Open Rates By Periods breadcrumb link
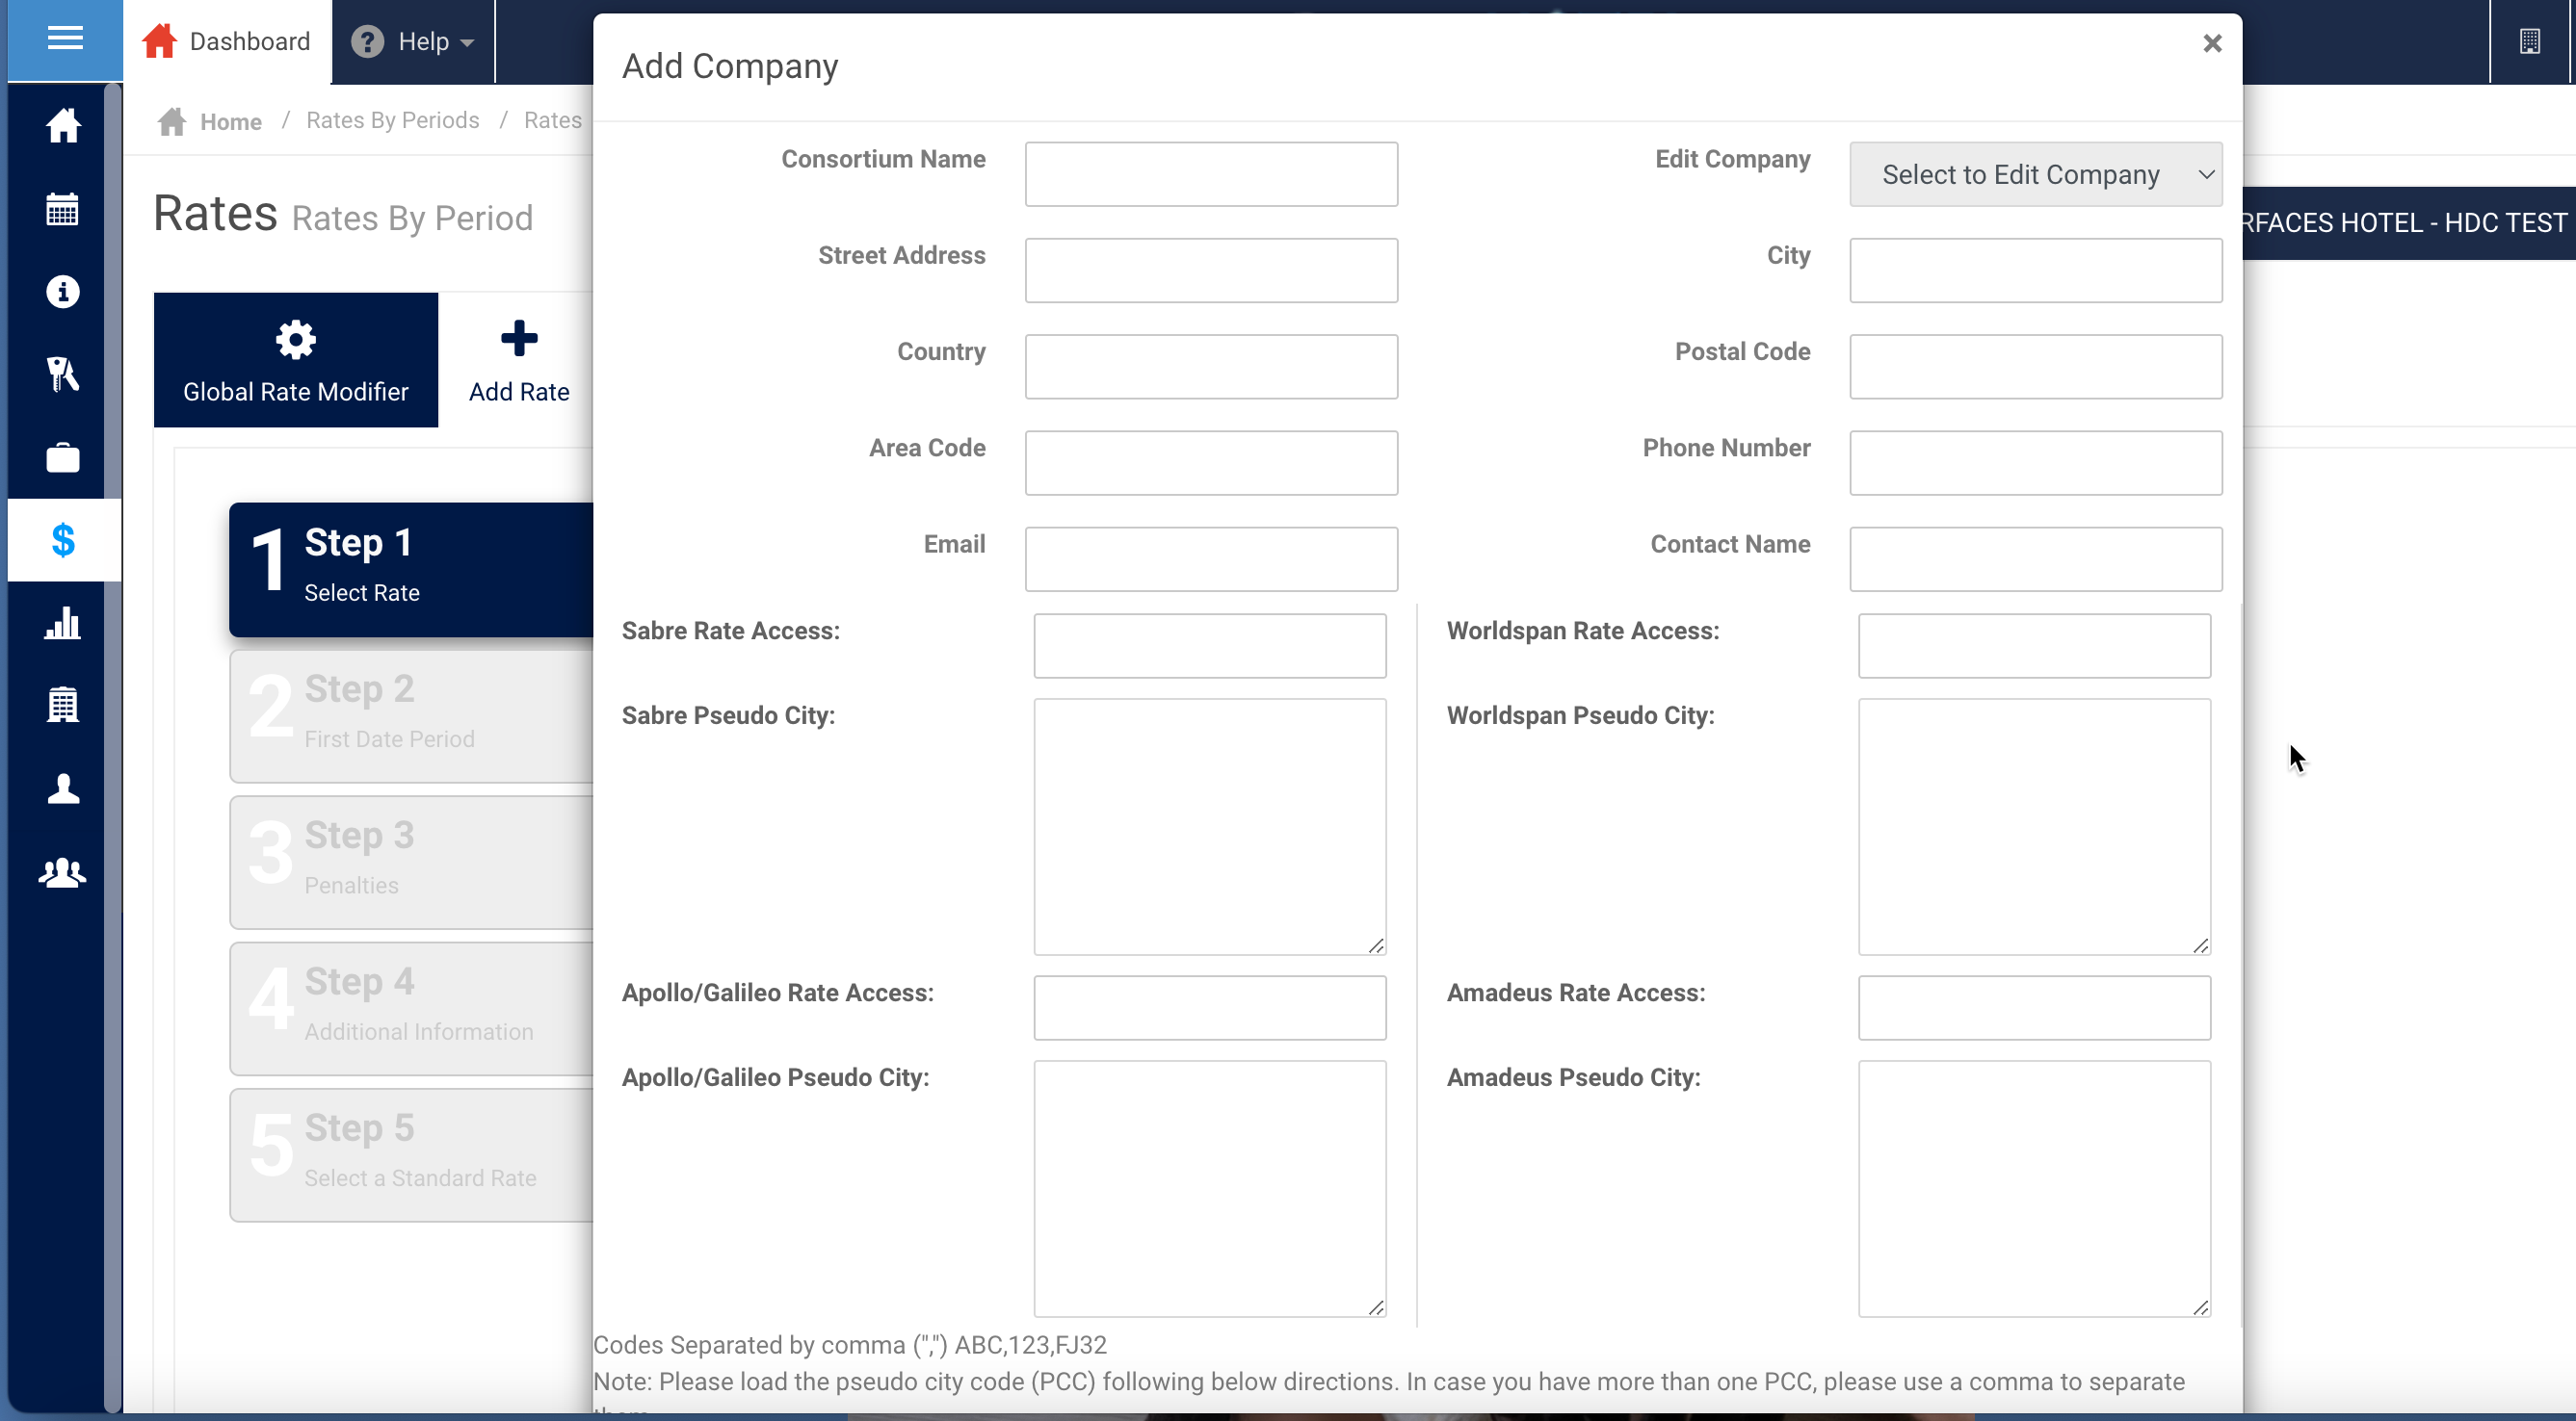 click(x=392, y=121)
